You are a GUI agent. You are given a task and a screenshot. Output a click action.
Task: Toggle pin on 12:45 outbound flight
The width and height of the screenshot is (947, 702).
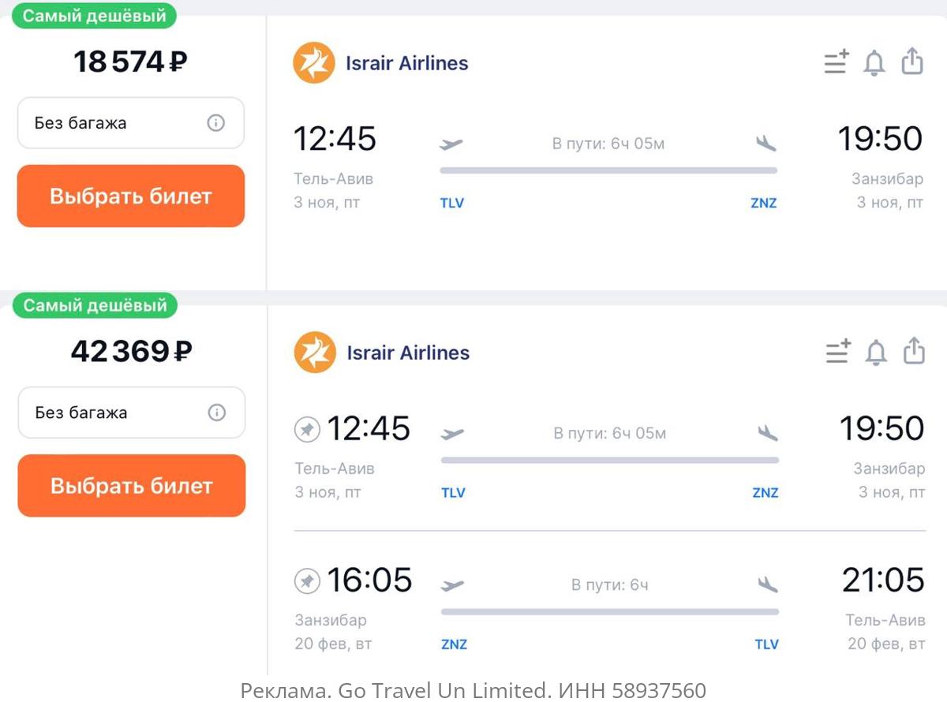tap(307, 430)
